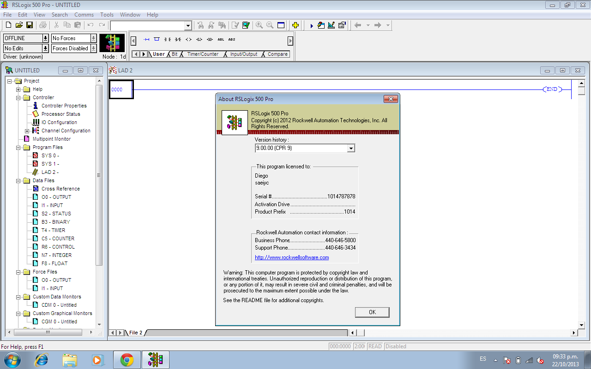The width and height of the screenshot is (591, 369).
Task: Click the Open file toolbar icon
Action: [x=19, y=25]
